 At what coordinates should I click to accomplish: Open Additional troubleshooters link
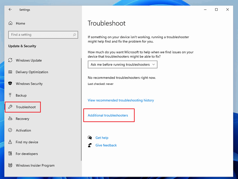pyautogui.click(x=108, y=115)
